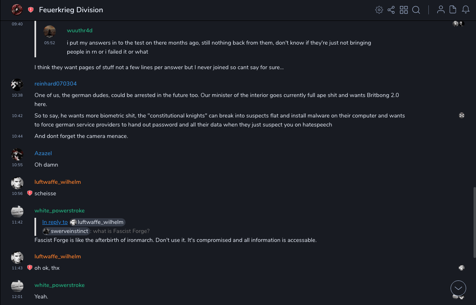Open Azazel's avatar
Viewport: 476px width, 305px height.
(x=17, y=154)
